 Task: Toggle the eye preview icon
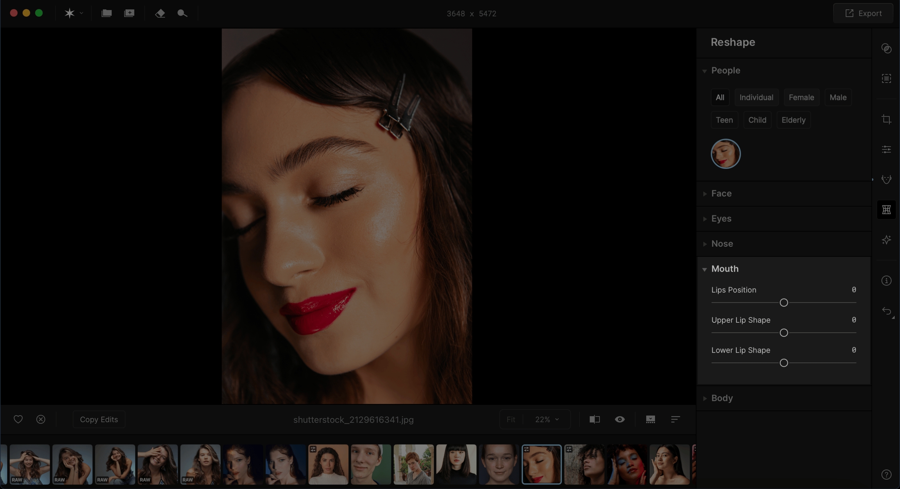pyautogui.click(x=620, y=419)
